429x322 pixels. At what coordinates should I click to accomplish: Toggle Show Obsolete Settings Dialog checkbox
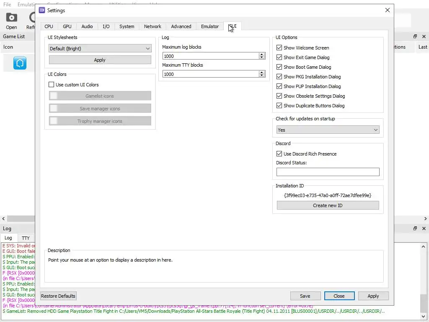point(279,96)
